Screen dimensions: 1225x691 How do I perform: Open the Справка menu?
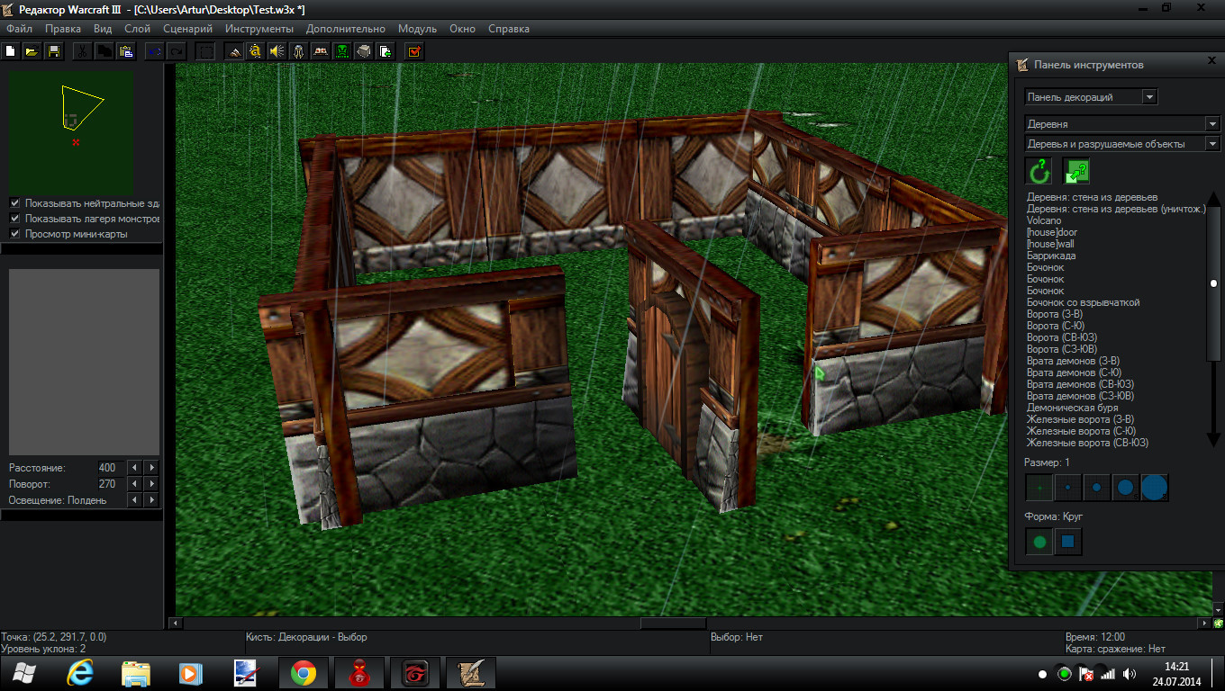509,29
